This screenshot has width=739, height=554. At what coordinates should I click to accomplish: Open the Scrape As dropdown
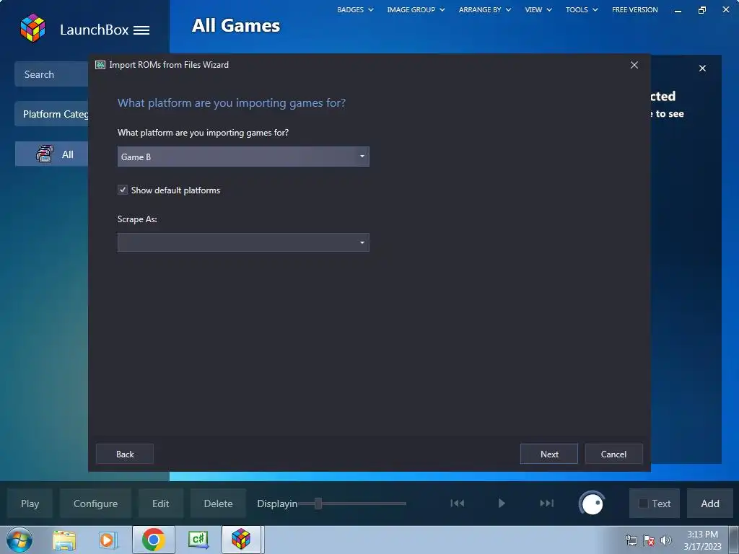click(243, 242)
